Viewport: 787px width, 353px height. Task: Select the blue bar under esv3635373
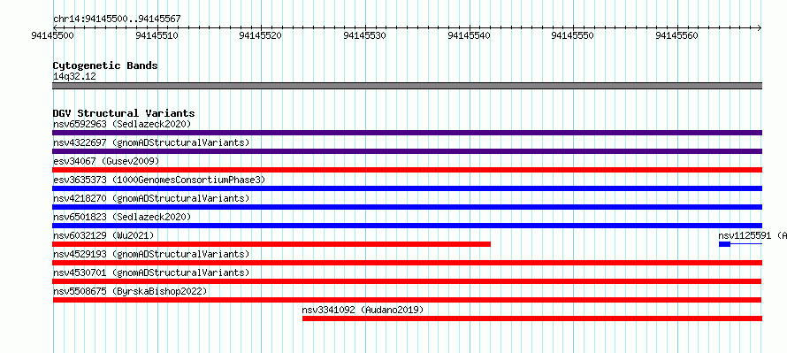tap(407, 188)
